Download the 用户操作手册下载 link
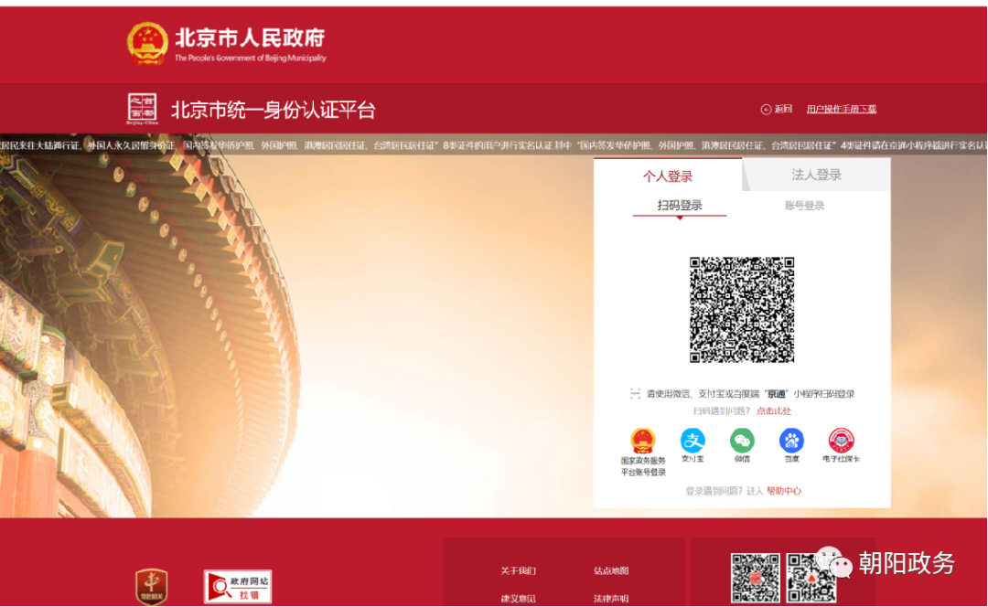Image resolution: width=988 pixels, height=607 pixels. (842, 109)
